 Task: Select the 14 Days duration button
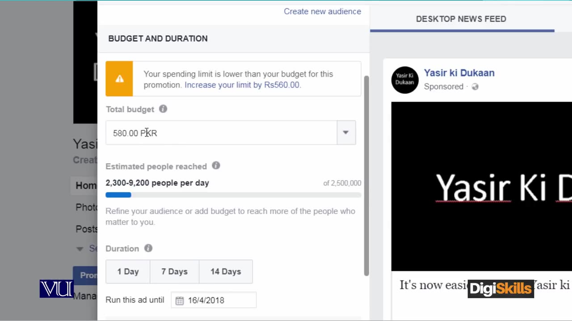pos(226,272)
